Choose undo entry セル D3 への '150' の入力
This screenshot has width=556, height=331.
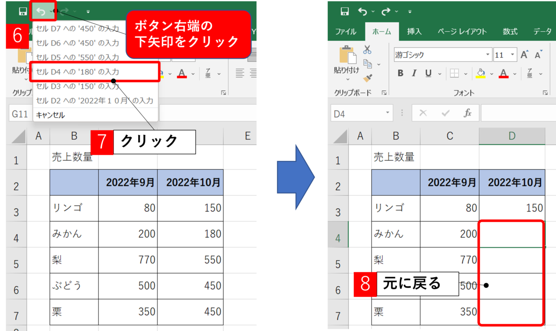96,86
